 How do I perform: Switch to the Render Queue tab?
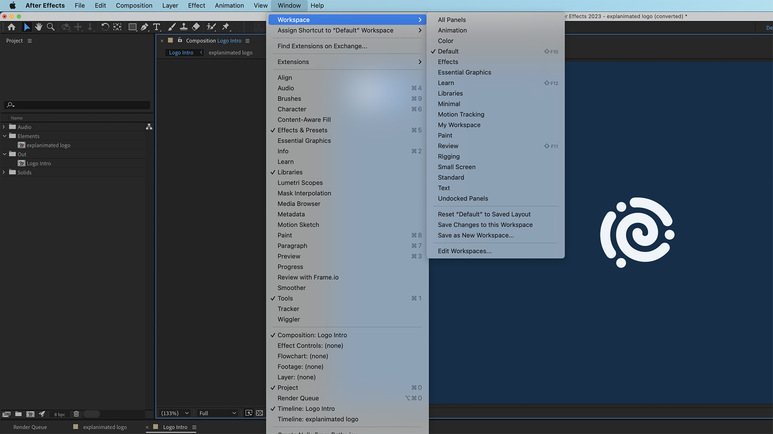(30, 427)
